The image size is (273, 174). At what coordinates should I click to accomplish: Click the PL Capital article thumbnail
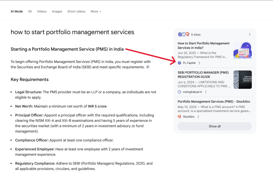tap(242, 50)
